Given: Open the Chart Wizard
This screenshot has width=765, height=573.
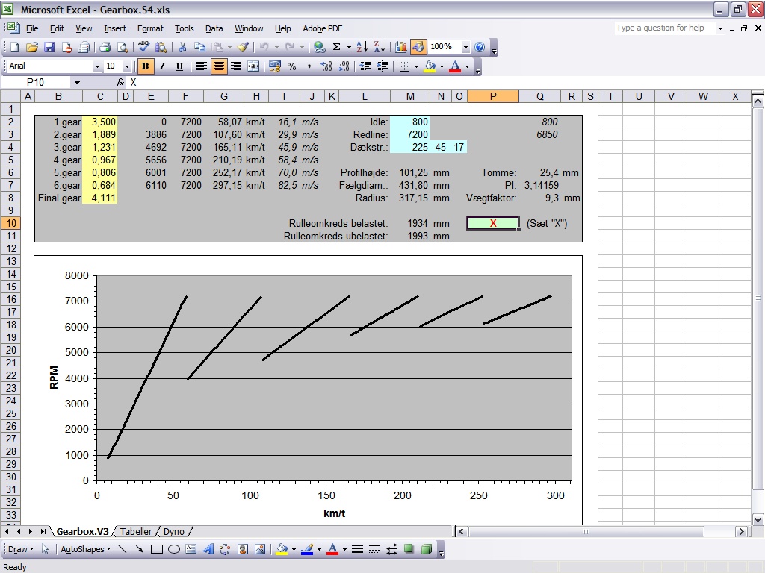Looking at the screenshot, I should (x=401, y=47).
